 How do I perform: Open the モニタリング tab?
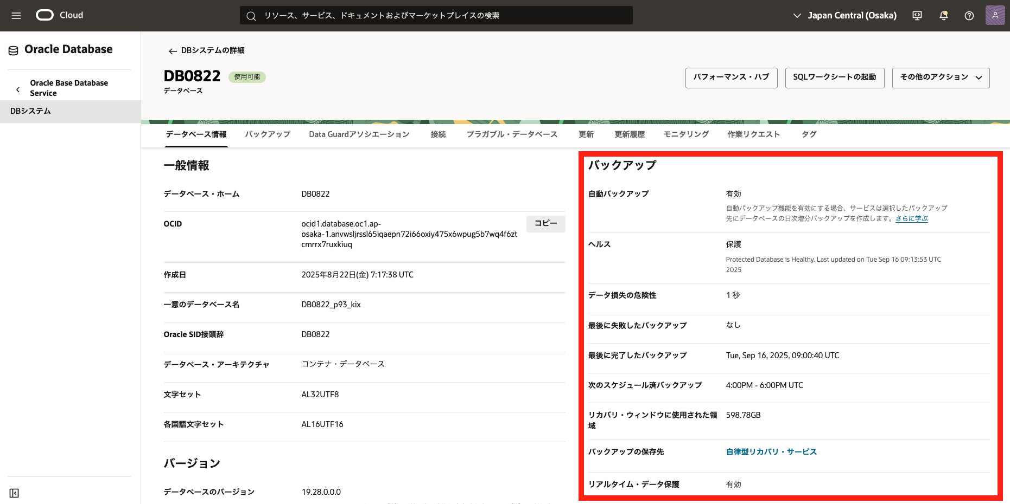point(686,134)
